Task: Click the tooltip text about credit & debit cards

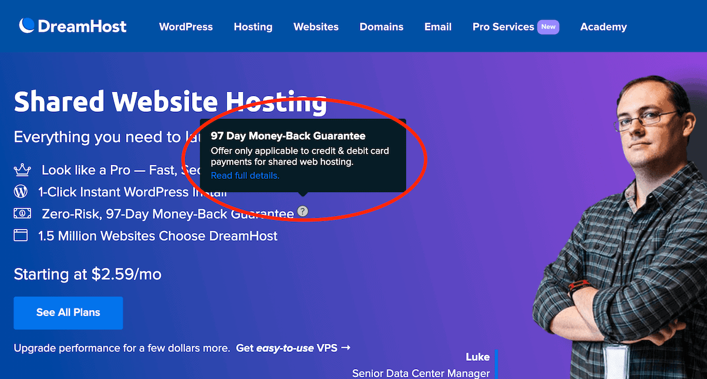Action: [x=300, y=157]
